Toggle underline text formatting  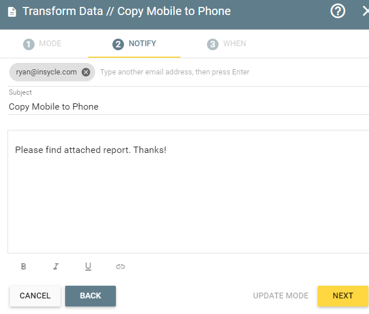88,267
